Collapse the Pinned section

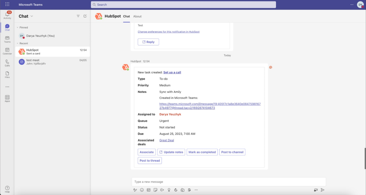tap(18, 27)
